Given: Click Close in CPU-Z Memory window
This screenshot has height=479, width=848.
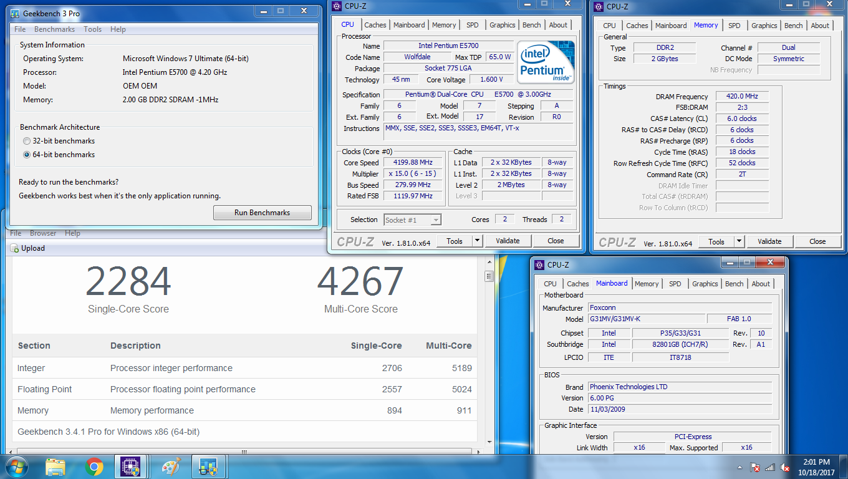Looking at the screenshot, I should 817,241.
